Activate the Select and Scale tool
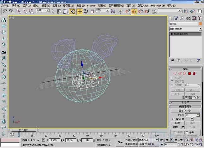 [92, 11]
